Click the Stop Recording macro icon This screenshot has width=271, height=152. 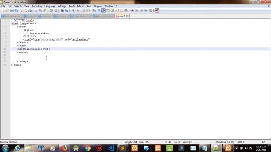[137, 11]
